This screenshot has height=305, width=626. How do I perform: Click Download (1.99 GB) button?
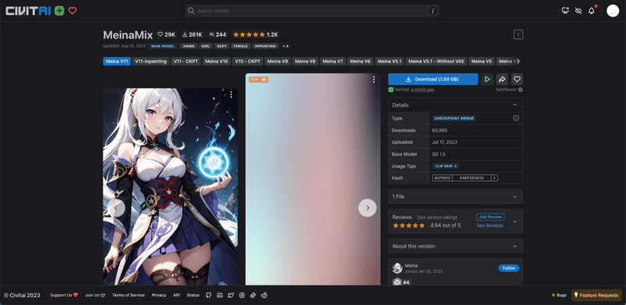(x=433, y=79)
